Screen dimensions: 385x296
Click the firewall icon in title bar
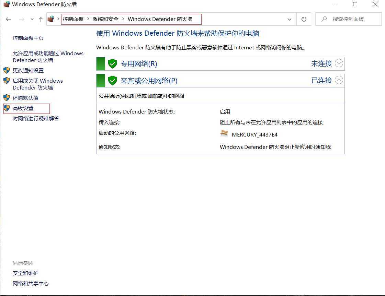7,4
